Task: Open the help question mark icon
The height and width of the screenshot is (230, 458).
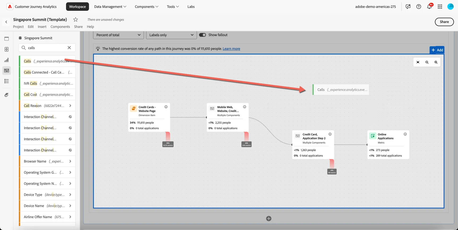Action: pos(419,7)
